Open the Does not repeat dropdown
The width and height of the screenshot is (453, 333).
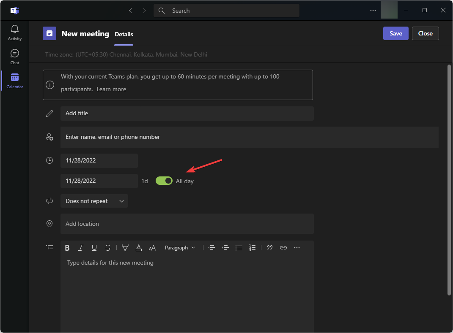tap(94, 201)
